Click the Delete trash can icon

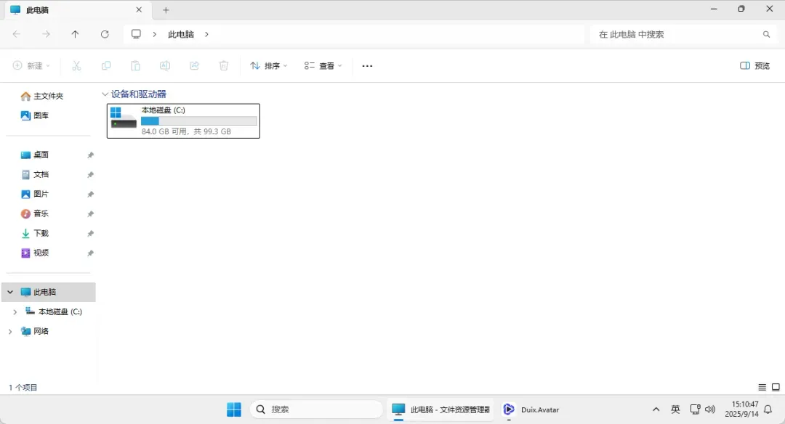[x=224, y=66]
